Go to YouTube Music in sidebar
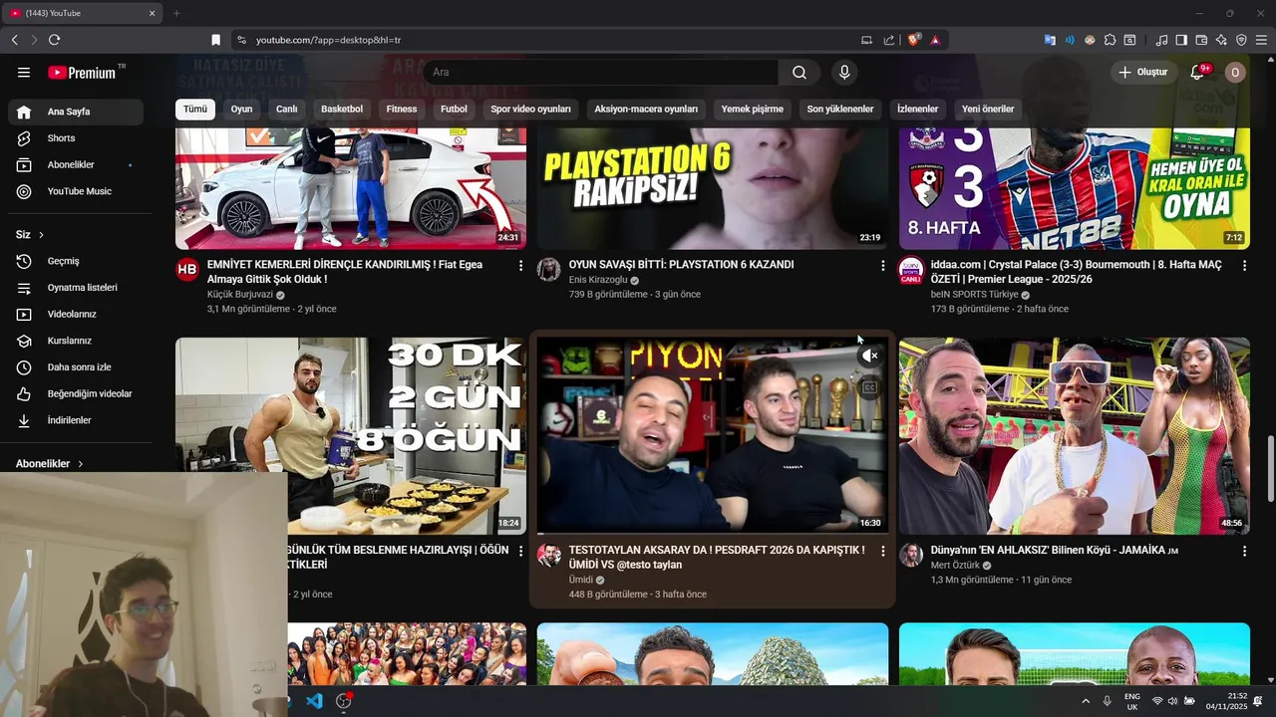Viewport: 1276px width, 717px height. pos(76,191)
